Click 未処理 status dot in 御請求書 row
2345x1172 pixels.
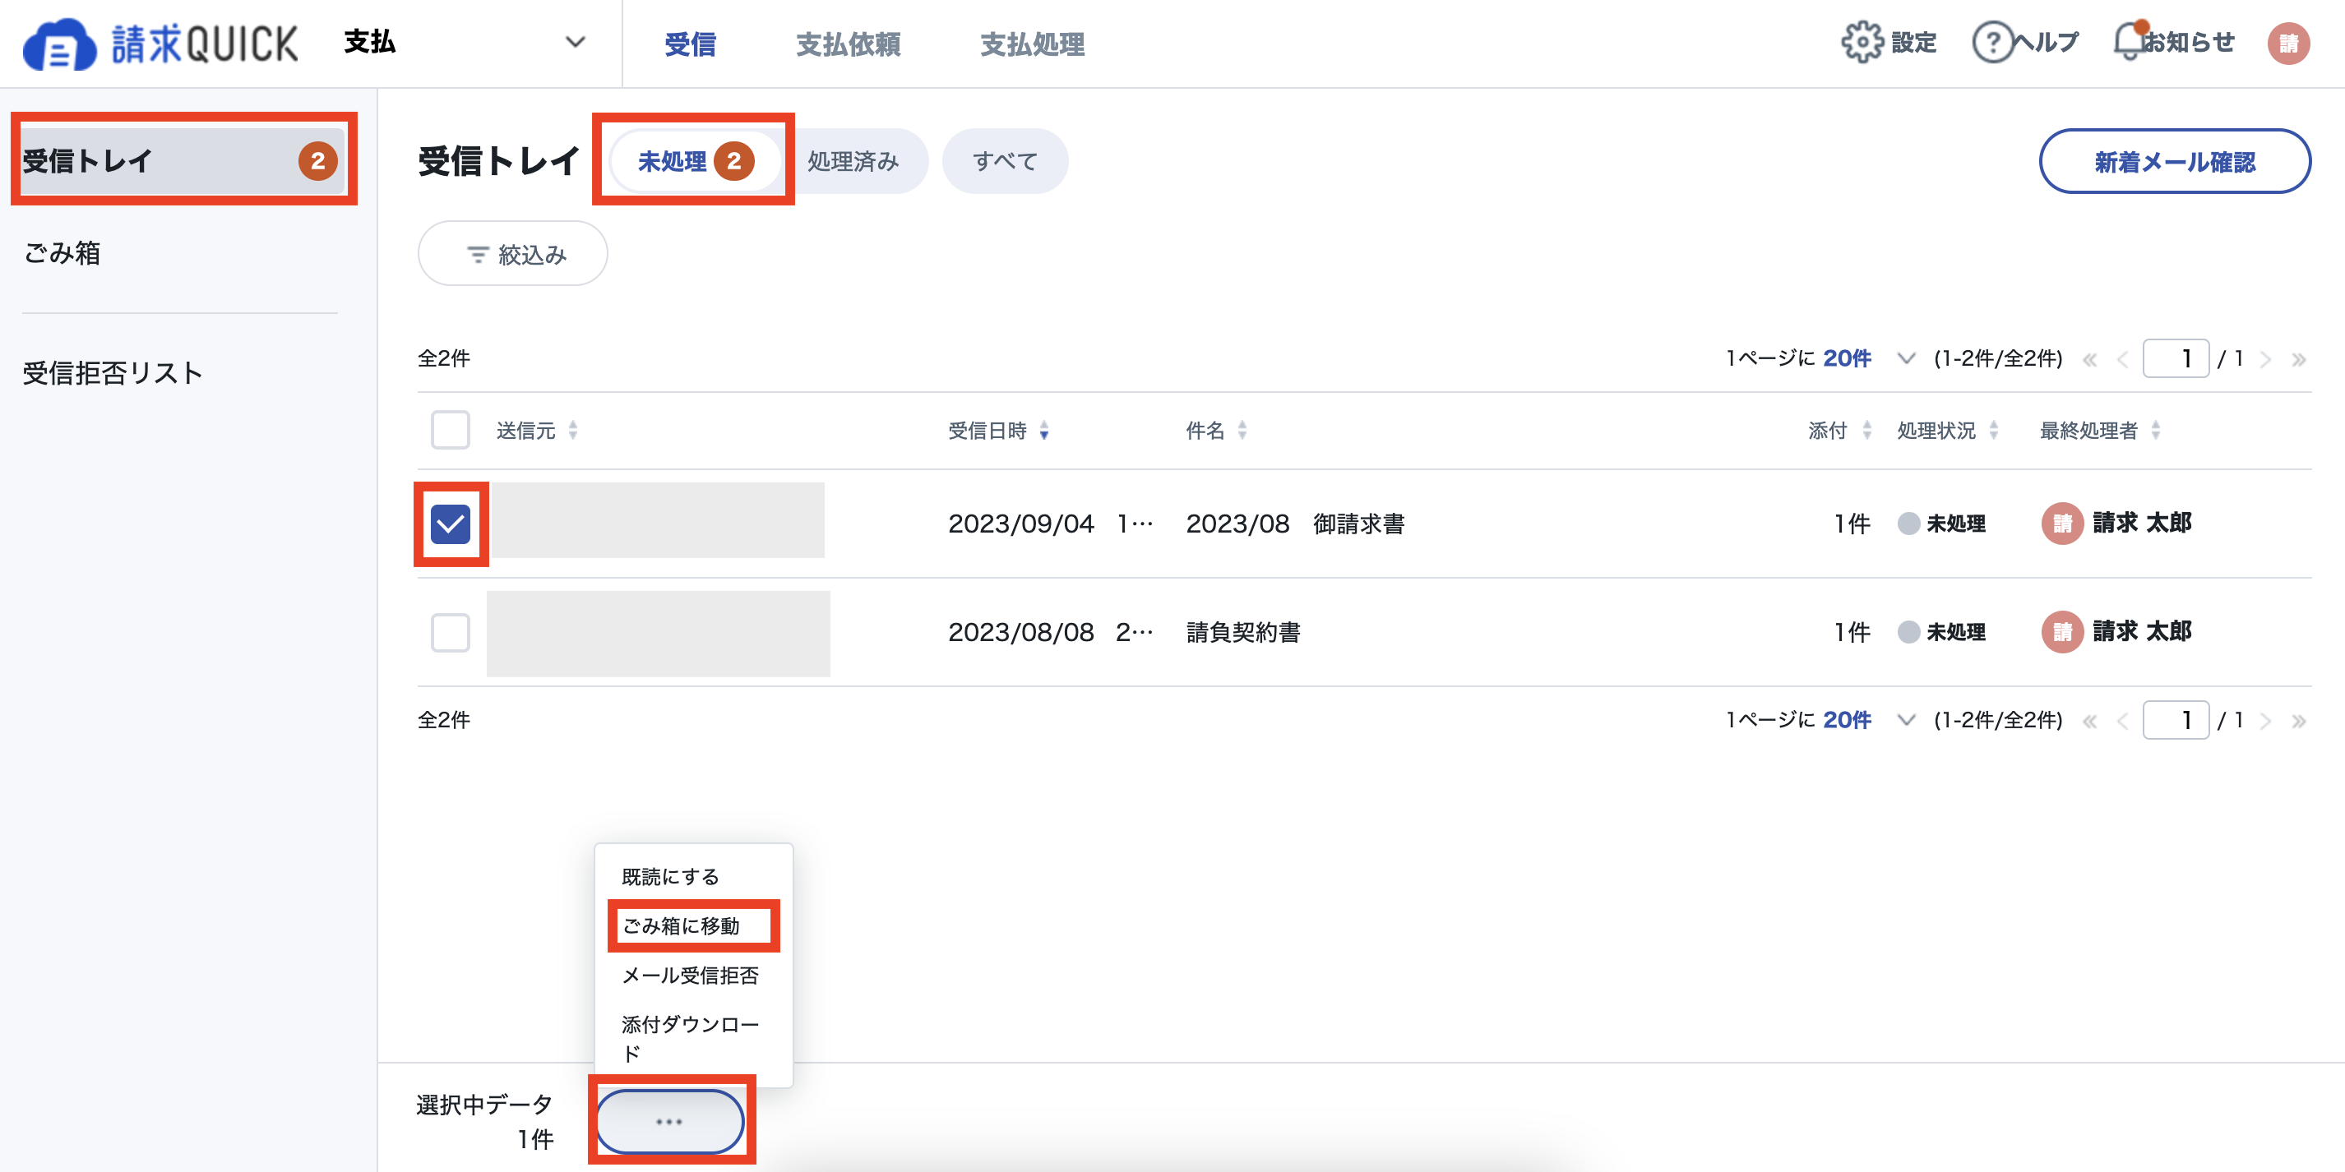(x=1909, y=524)
